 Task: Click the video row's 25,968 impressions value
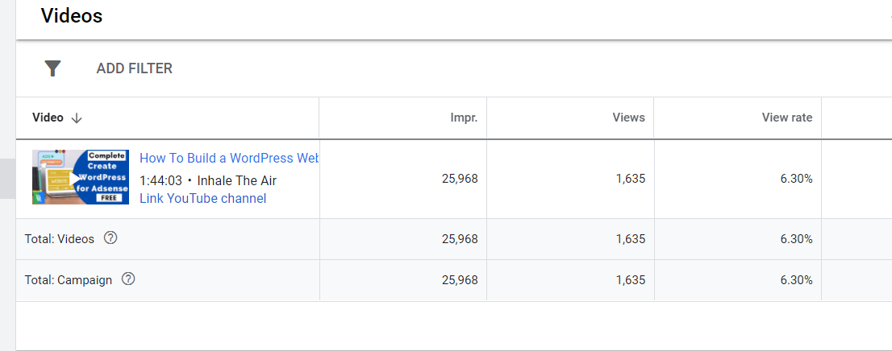tap(460, 179)
